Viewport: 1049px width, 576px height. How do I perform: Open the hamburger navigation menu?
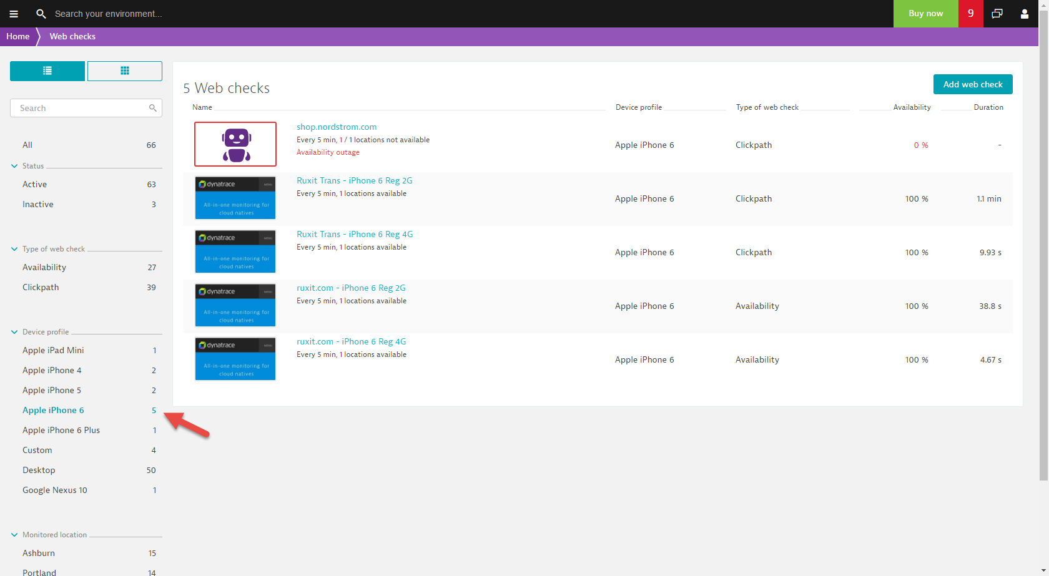point(14,14)
